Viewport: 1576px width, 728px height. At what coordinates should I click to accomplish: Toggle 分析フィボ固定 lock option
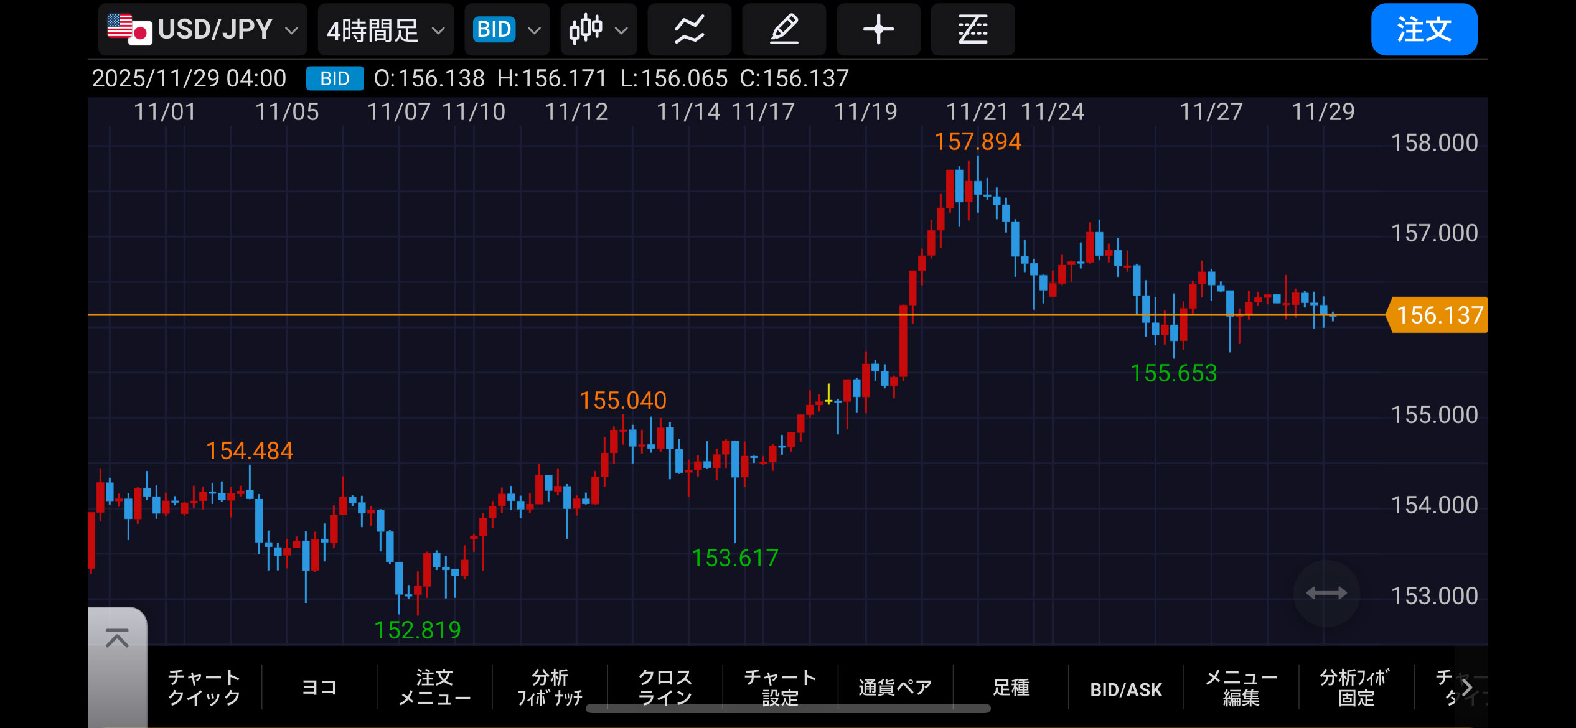[x=1356, y=687]
